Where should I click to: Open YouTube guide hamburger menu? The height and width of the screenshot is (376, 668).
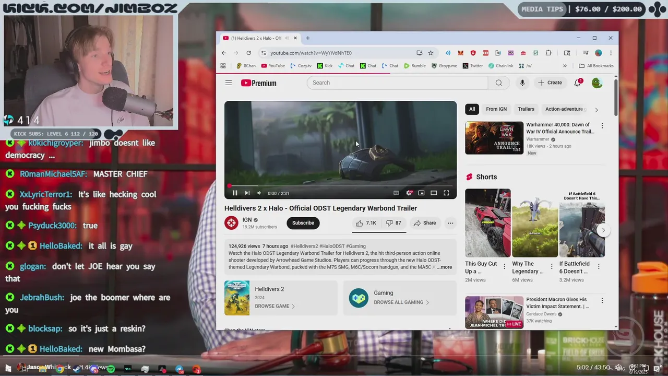[x=229, y=83]
